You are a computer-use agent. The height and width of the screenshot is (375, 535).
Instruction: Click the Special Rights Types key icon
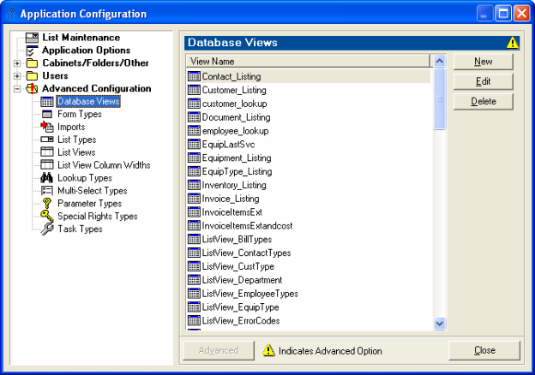point(47,216)
